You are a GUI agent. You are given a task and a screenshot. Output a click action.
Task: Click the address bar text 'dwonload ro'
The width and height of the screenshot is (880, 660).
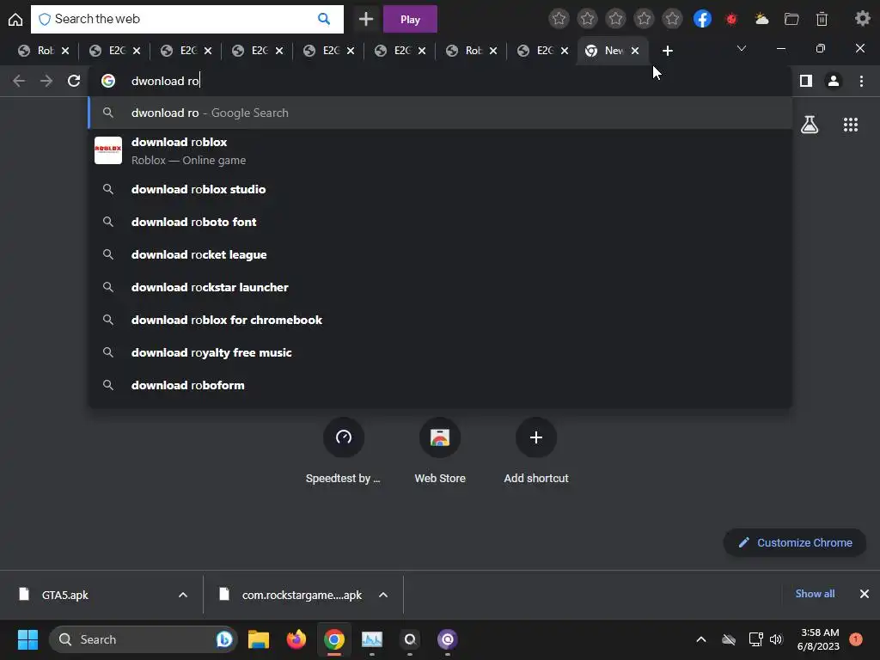(165, 81)
